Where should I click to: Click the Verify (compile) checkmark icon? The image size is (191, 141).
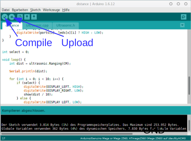5,17
